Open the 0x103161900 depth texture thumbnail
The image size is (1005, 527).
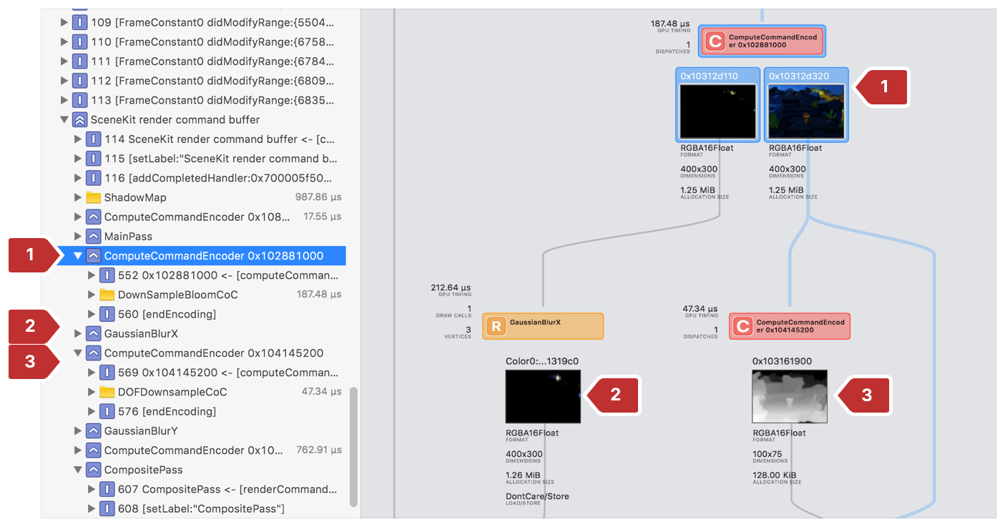pyautogui.click(x=790, y=396)
